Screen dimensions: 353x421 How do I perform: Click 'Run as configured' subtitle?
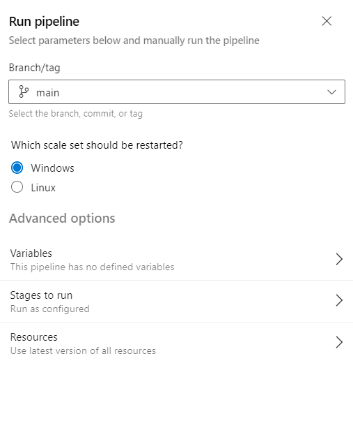pyautogui.click(x=50, y=309)
